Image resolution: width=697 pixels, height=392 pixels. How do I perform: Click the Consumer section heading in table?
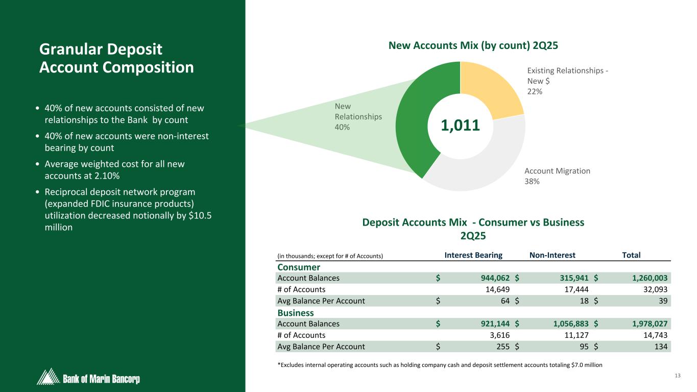coord(299,267)
